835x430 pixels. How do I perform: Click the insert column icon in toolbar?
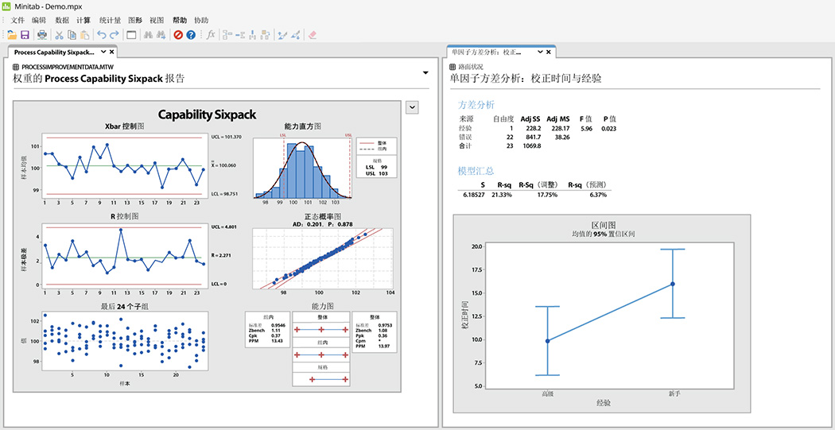[x=253, y=35]
